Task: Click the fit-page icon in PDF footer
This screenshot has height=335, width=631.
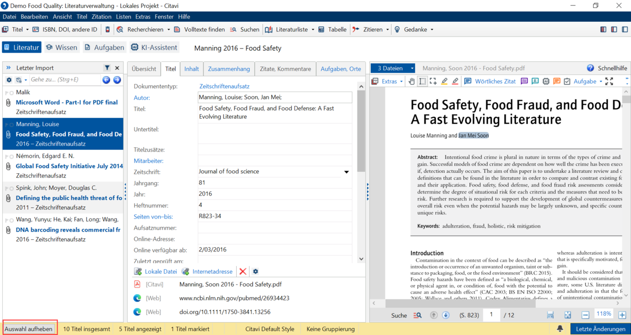Action: [568, 315]
